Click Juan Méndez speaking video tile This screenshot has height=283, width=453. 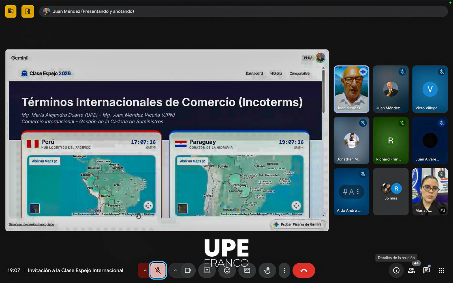(351, 89)
